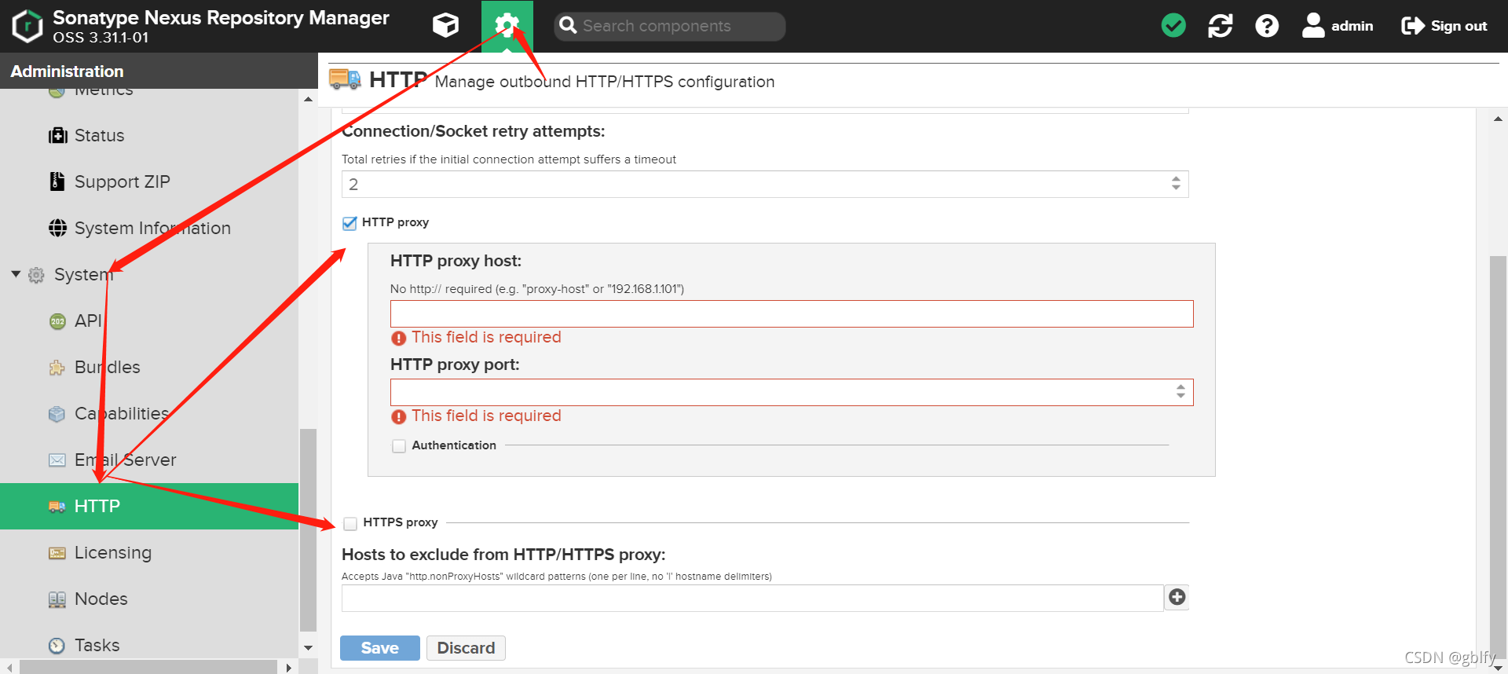This screenshot has height=674, width=1508.
Task: Open the Administration gear icon
Action: point(507,26)
